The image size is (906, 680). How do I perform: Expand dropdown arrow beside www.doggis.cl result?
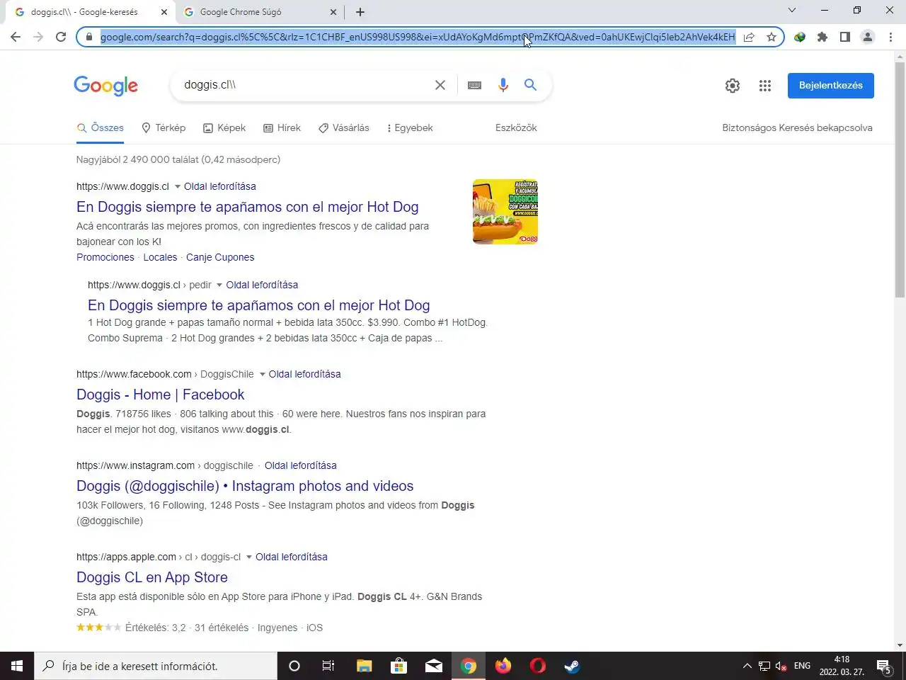pos(178,187)
